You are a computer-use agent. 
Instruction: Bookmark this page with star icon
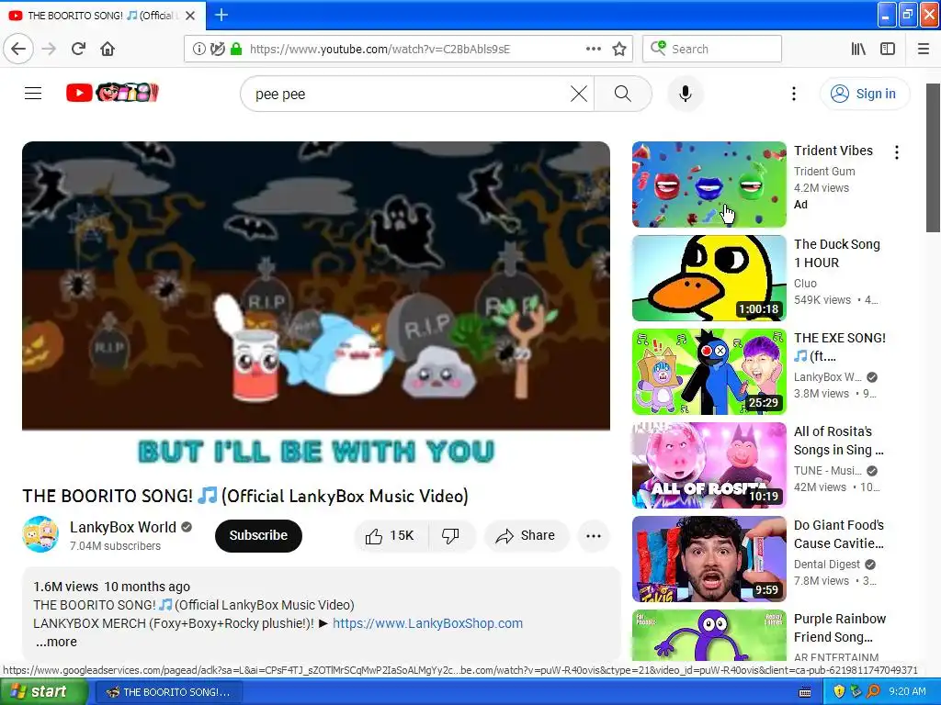pyautogui.click(x=619, y=50)
